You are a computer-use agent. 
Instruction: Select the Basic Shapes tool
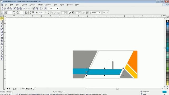(2, 41)
